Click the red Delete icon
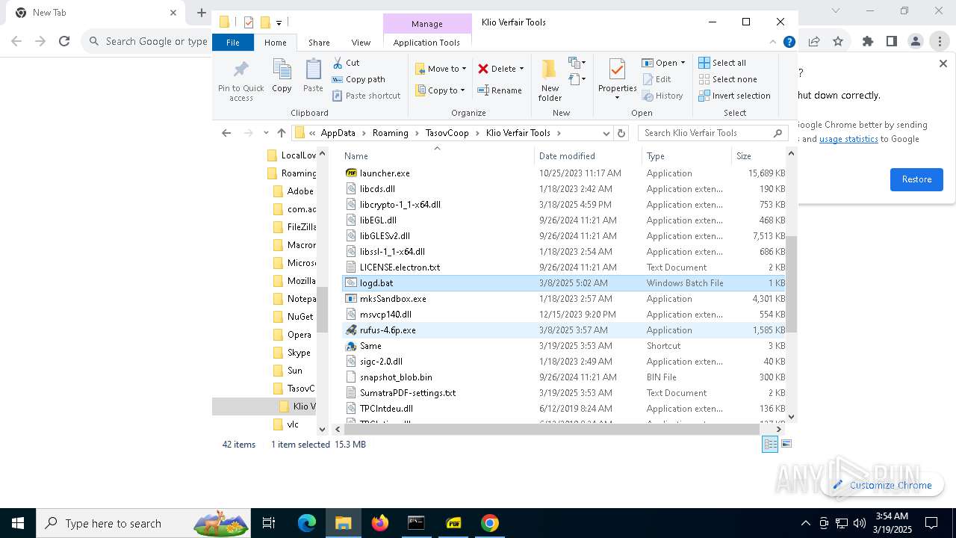 (483, 69)
